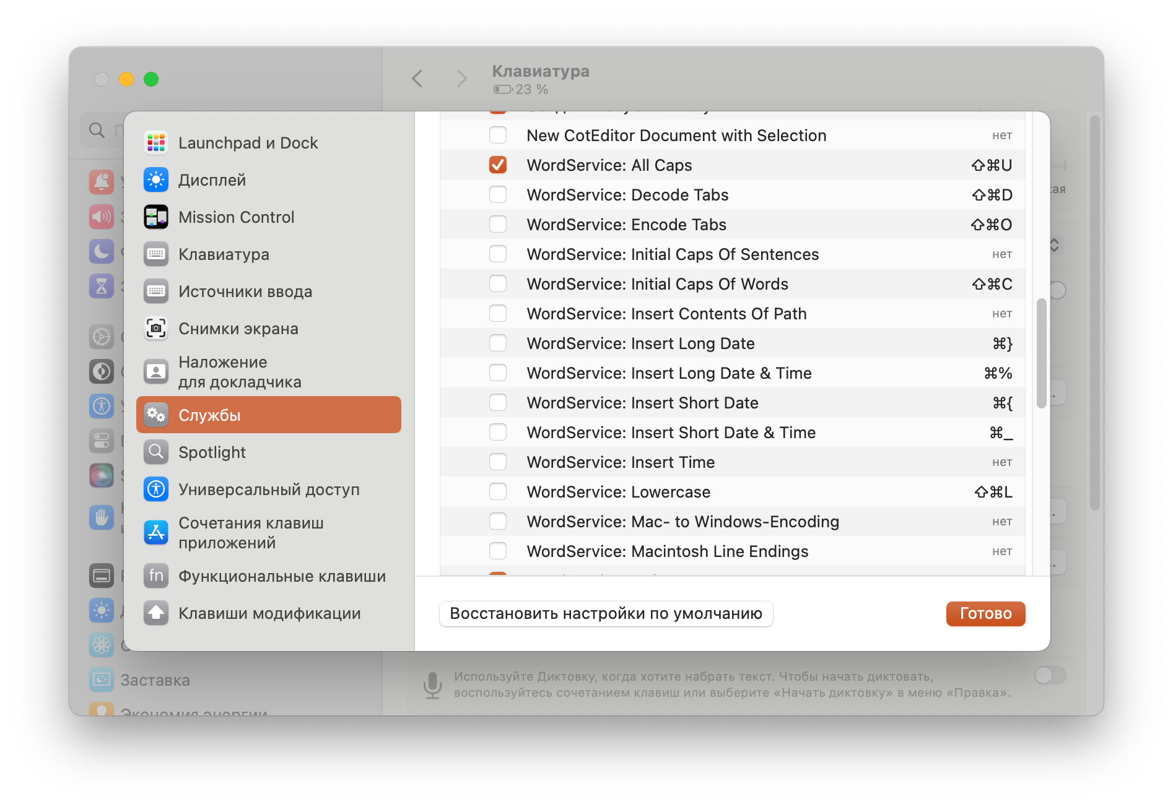Click ⇧⌘L shortcut for Lowercase

pyautogui.click(x=993, y=492)
